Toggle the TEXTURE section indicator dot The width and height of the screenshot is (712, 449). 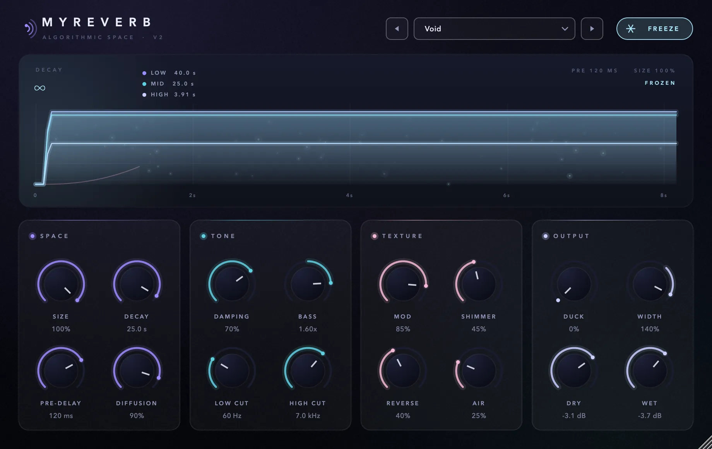click(375, 236)
